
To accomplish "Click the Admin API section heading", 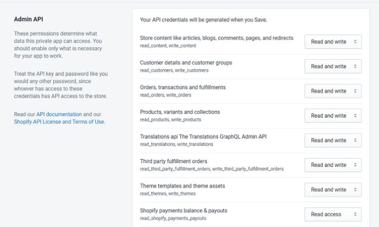I will (x=29, y=20).
